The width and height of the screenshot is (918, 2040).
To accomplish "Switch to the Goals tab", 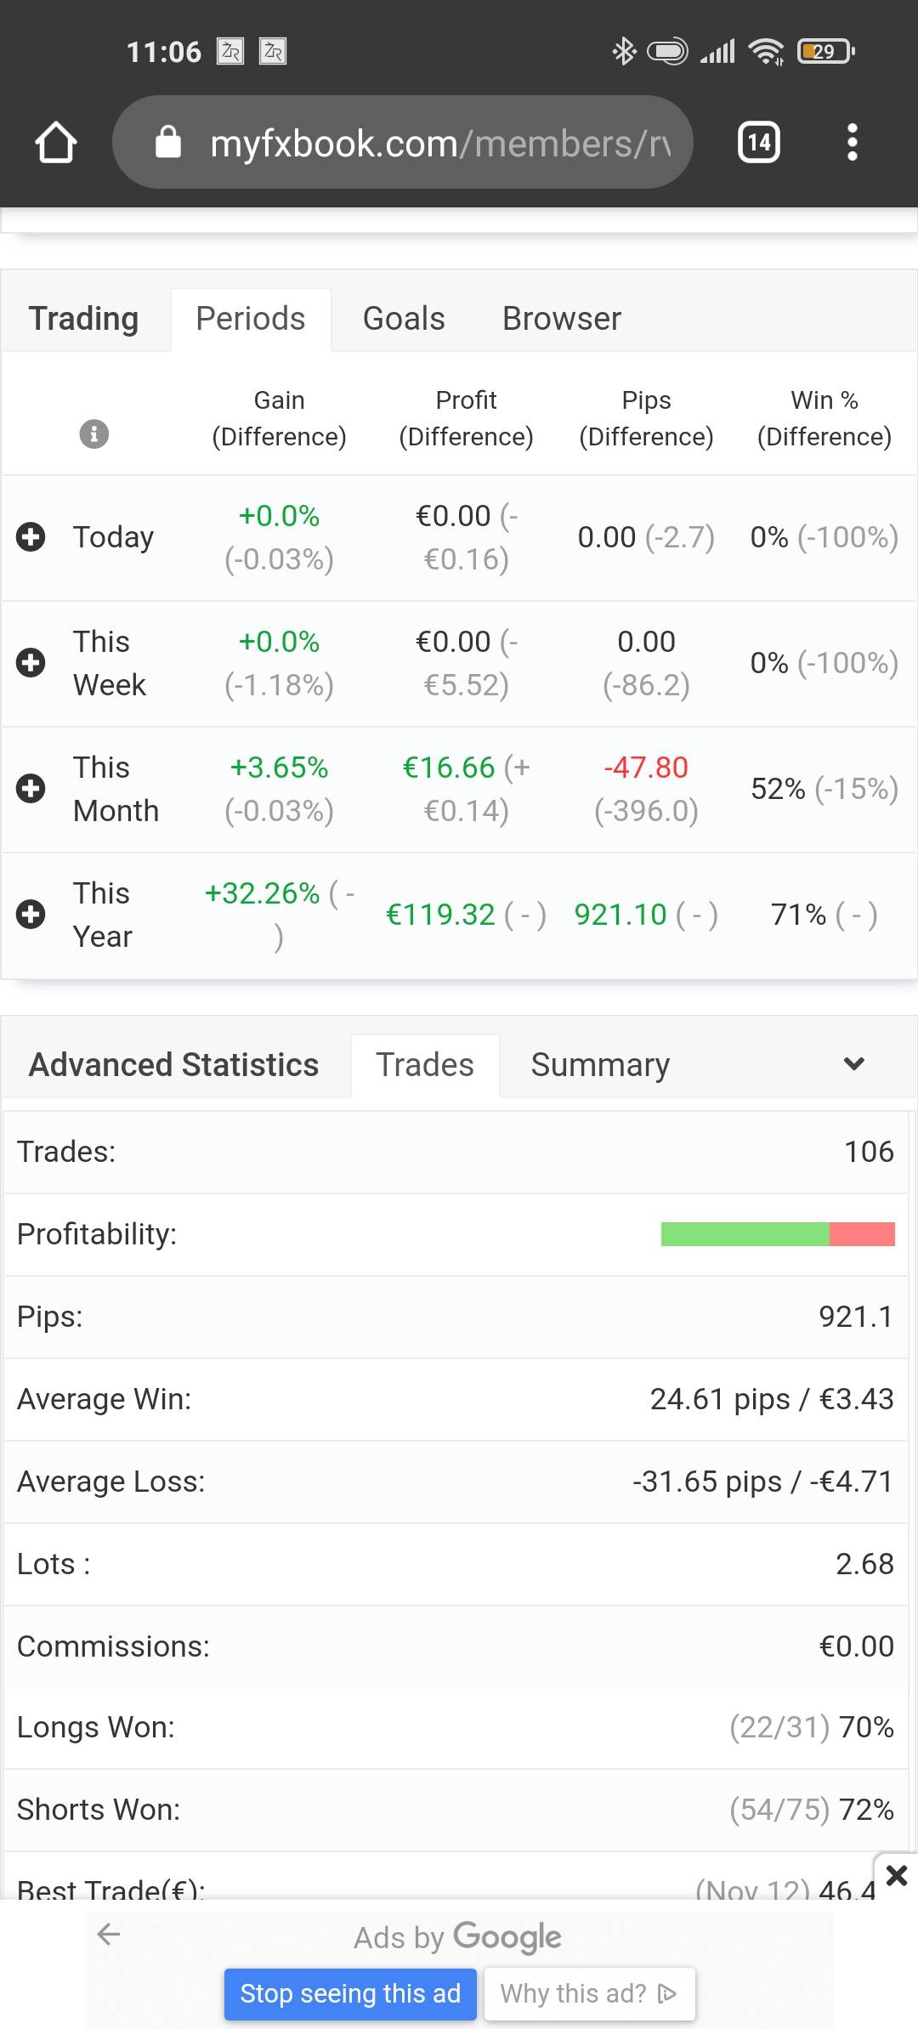I will coord(404,319).
